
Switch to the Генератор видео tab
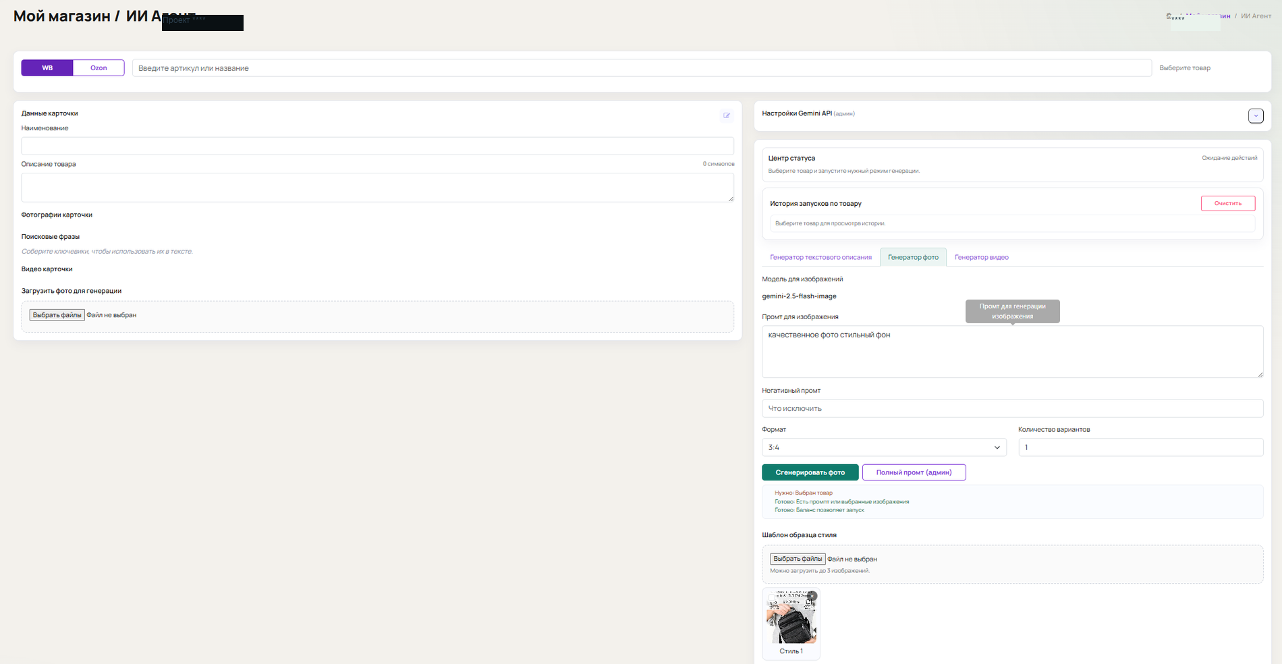coord(981,257)
